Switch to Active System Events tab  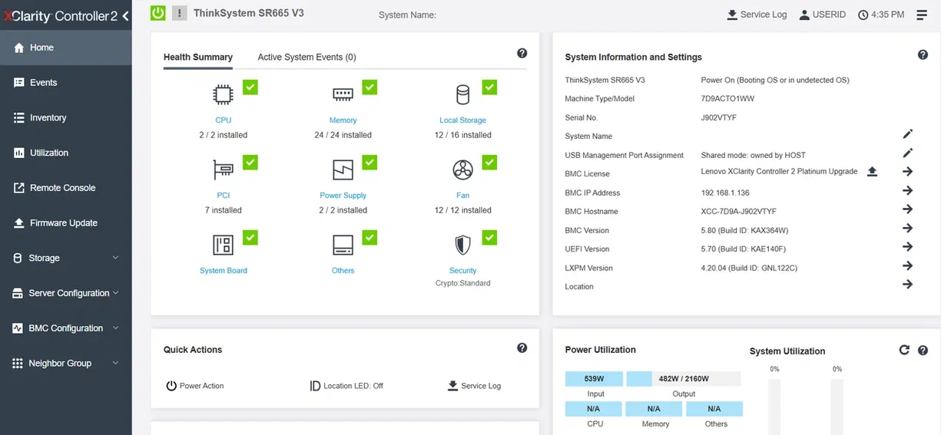[x=306, y=57]
